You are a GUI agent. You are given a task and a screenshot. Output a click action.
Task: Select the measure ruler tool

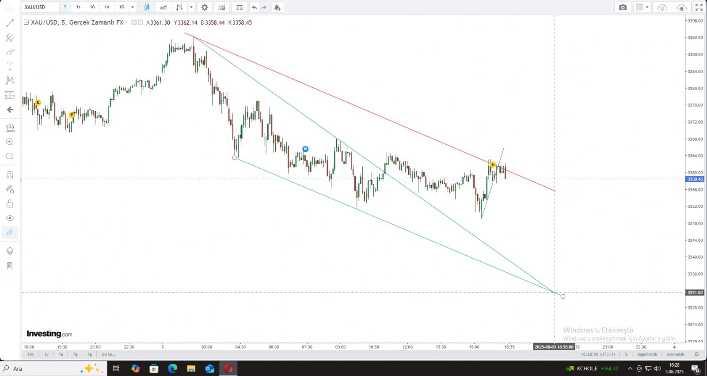(10, 128)
